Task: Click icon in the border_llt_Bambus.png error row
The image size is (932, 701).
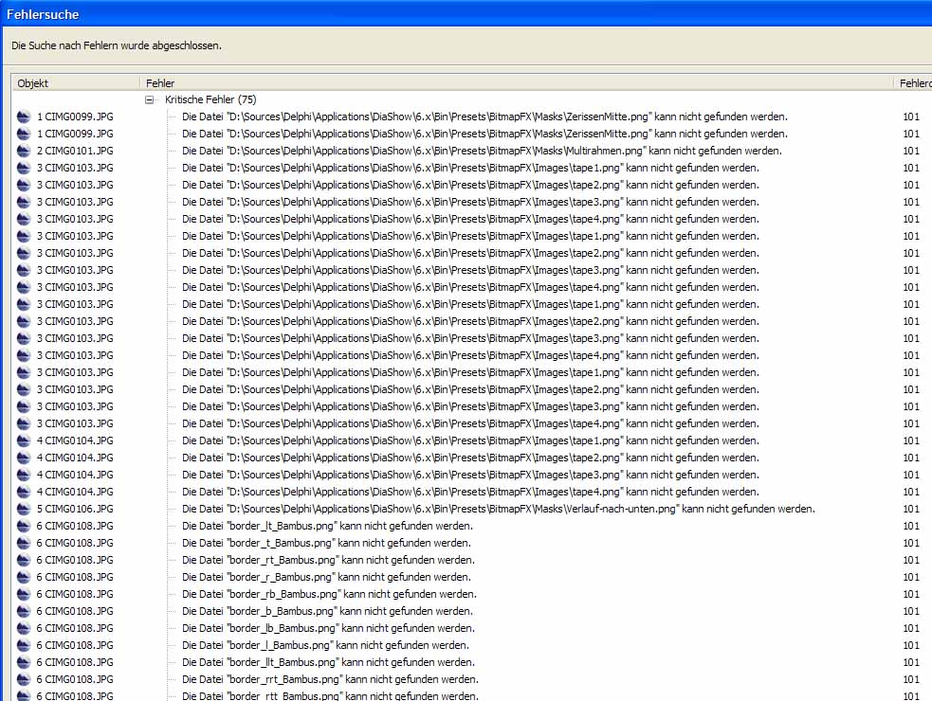Action: click(24, 662)
